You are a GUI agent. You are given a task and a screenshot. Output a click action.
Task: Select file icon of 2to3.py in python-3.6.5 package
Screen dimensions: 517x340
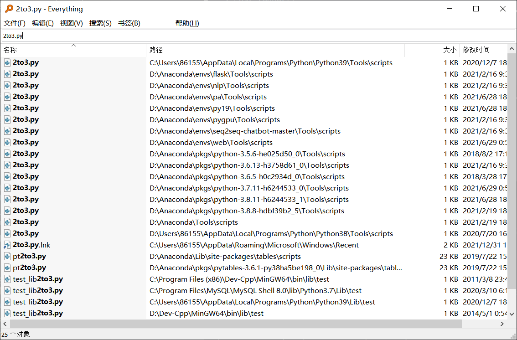point(7,176)
